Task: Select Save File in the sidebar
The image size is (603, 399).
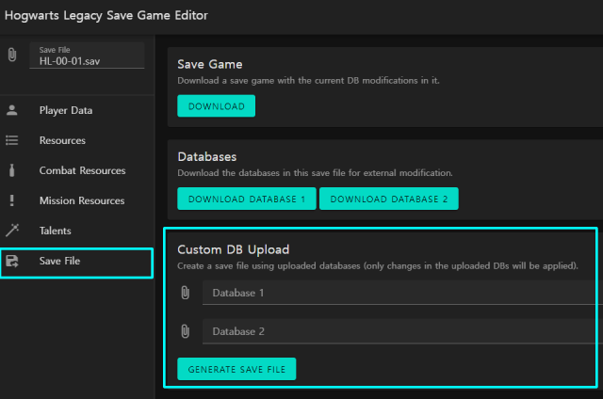Action: point(77,263)
